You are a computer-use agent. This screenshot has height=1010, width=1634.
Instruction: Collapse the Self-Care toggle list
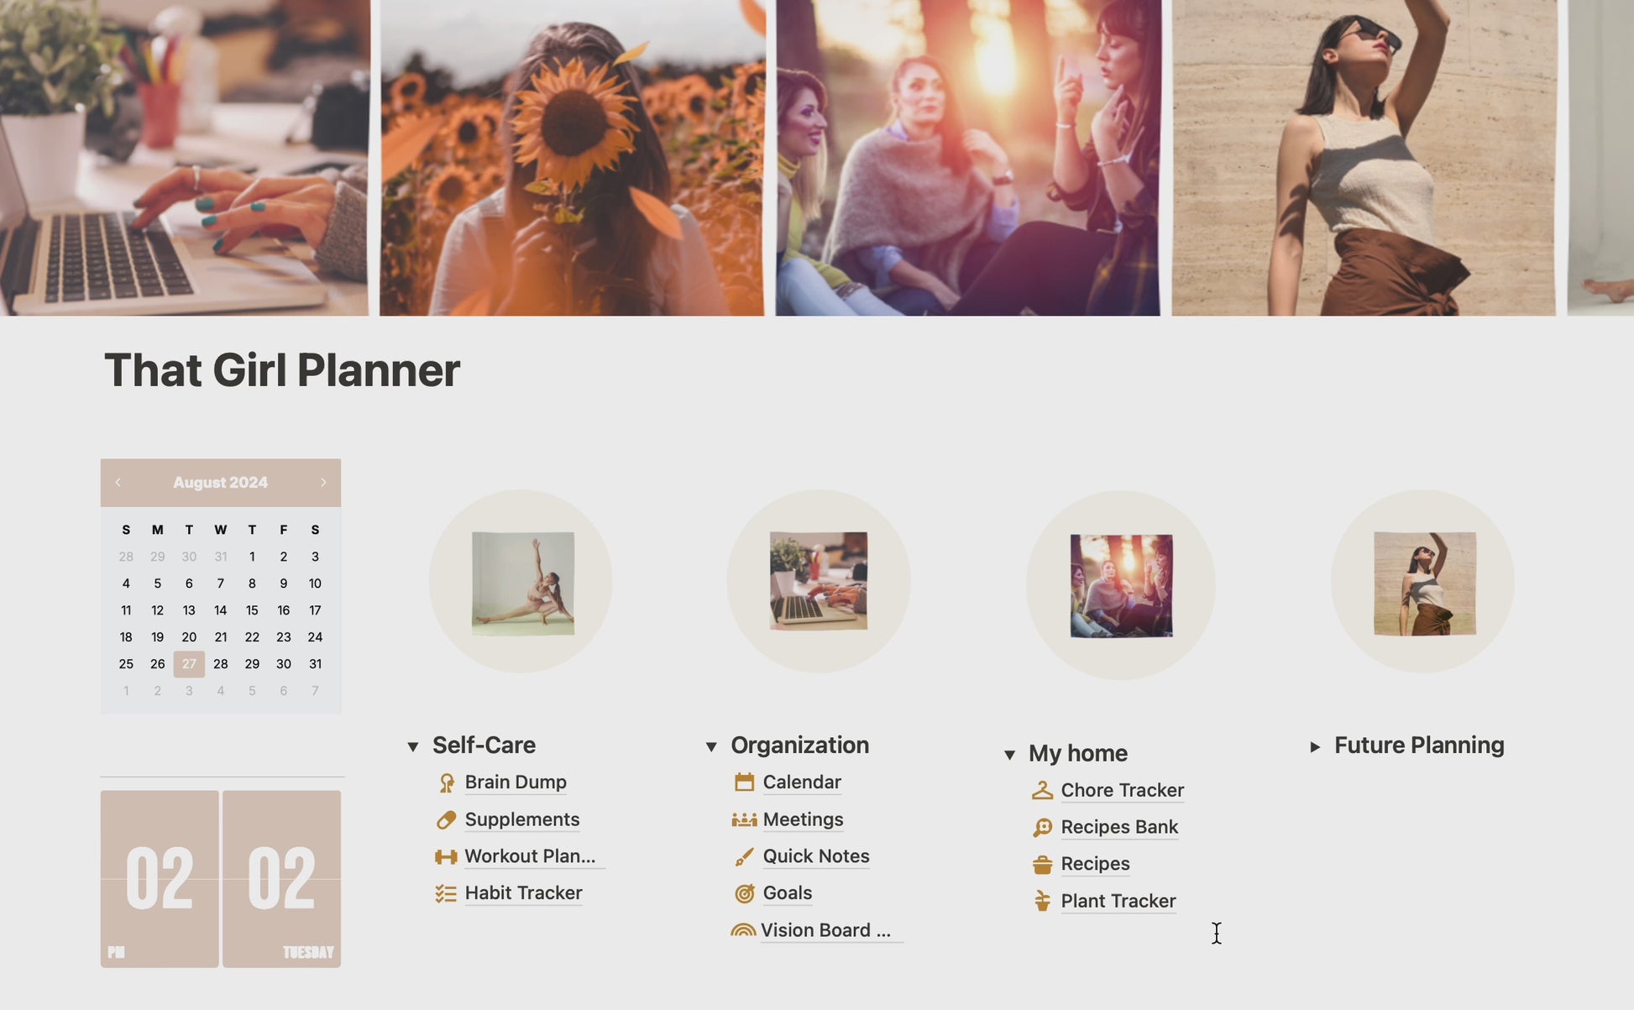pyautogui.click(x=413, y=746)
